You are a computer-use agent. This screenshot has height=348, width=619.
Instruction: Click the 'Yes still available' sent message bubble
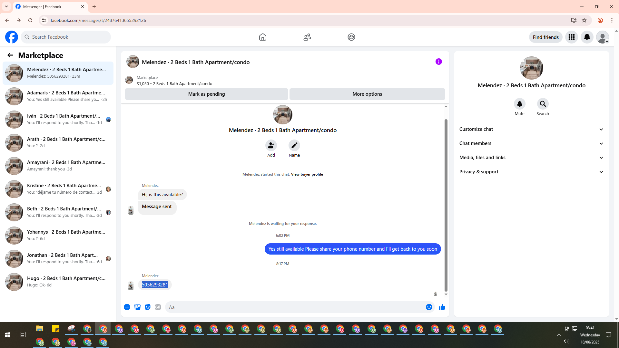(x=353, y=249)
